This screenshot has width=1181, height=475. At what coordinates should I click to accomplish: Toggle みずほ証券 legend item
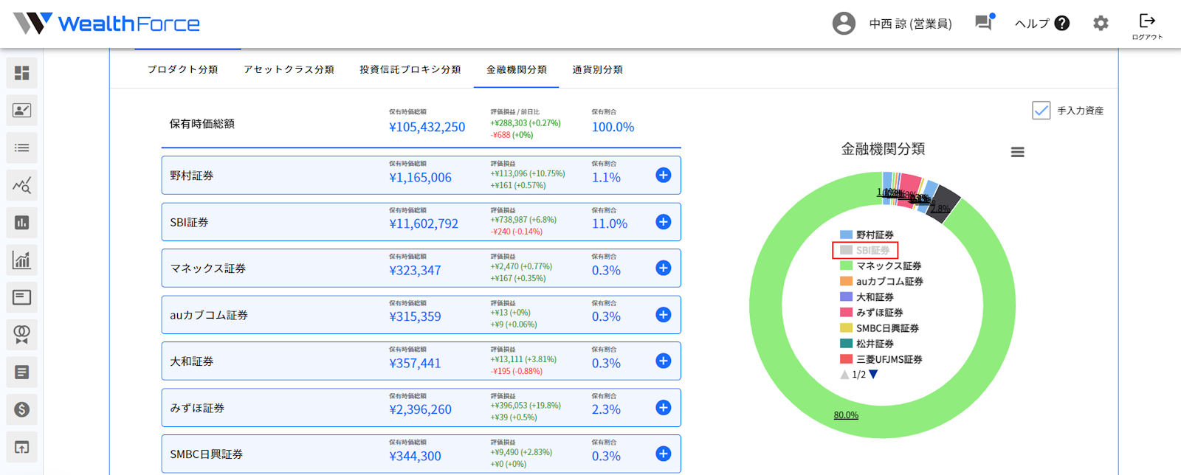[x=871, y=312]
